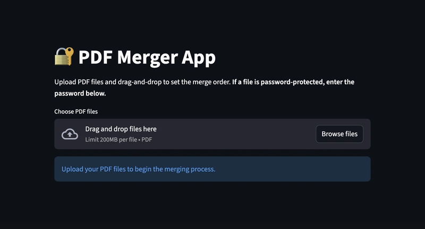This screenshot has width=425, height=229.
Task: Click the word "Merger" in the heading
Action: [x=151, y=57]
